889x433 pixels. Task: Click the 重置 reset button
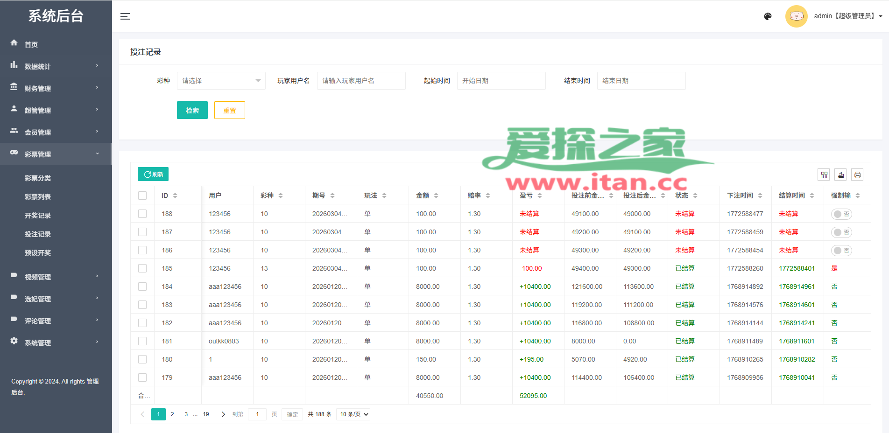point(229,111)
